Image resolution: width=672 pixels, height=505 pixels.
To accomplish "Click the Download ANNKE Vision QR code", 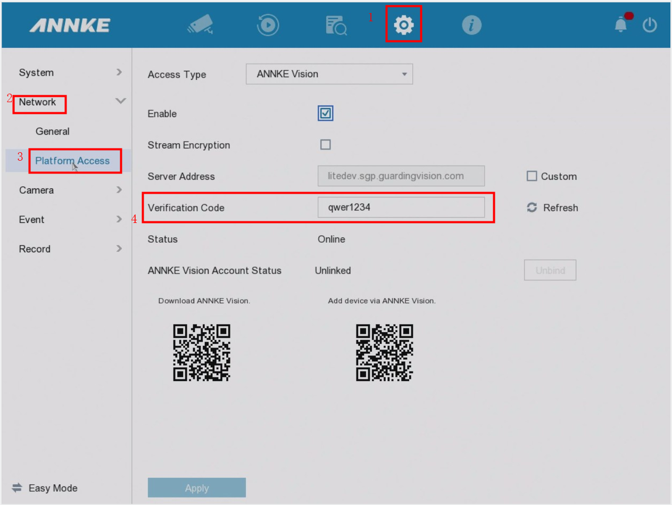I will 202,353.
